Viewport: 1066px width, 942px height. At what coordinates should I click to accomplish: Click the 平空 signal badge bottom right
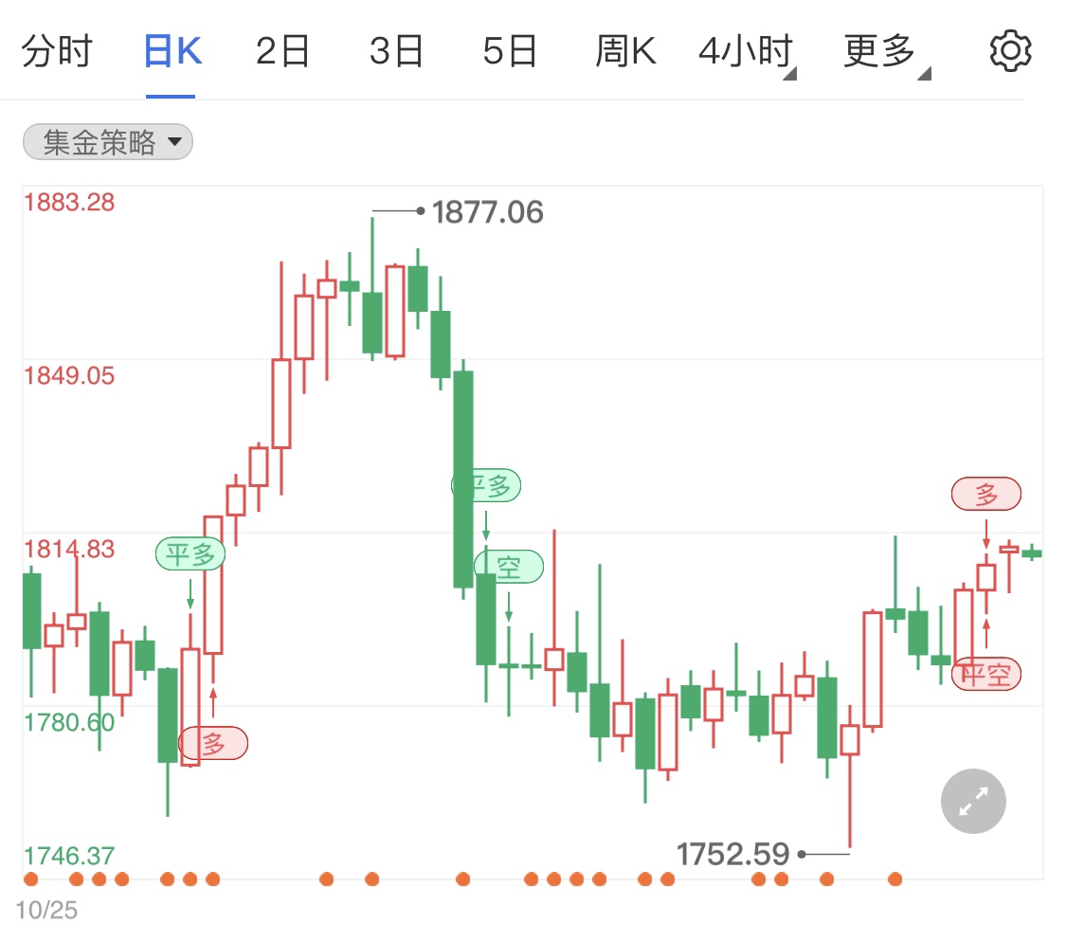pyautogui.click(x=986, y=674)
